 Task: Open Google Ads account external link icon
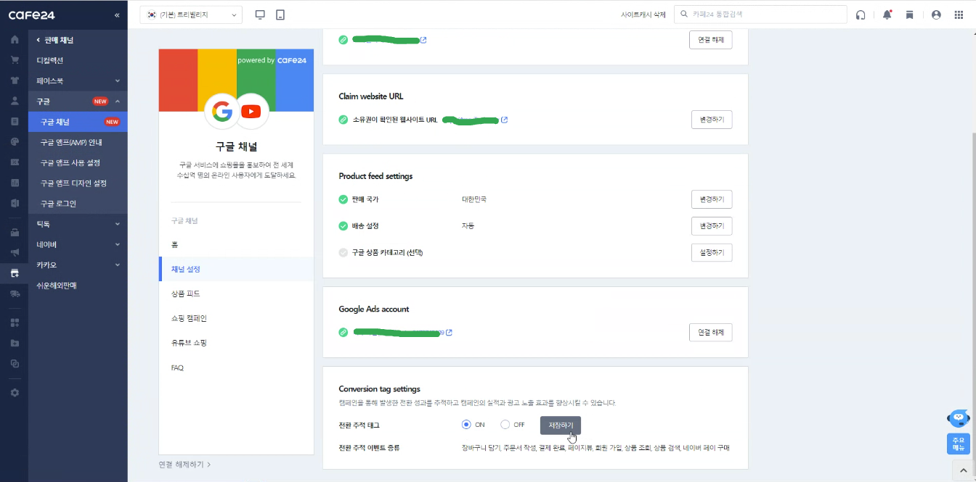(x=450, y=333)
